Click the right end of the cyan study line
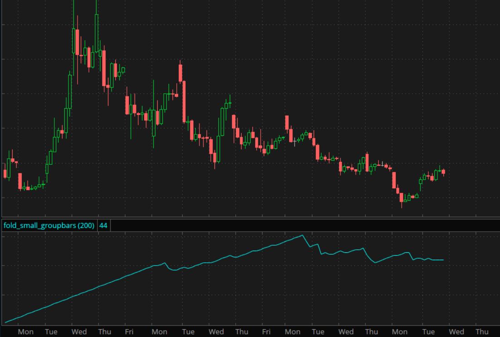The image size is (500, 337). pyautogui.click(x=443, y=260)
